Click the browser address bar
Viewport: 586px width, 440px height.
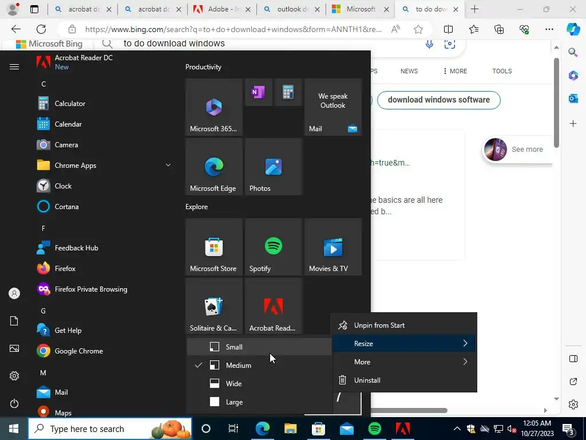[x=233, y=29]
